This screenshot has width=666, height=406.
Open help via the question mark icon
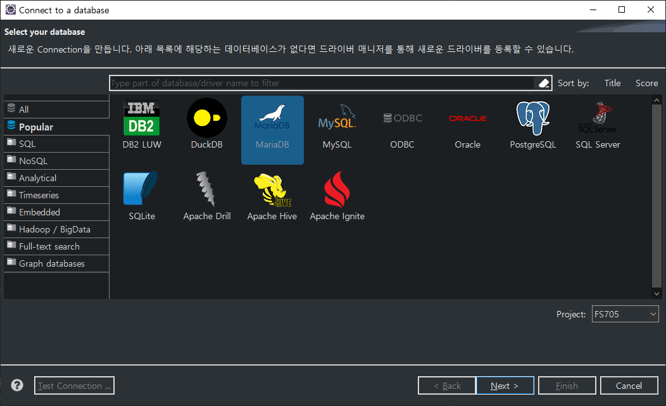[x=17, y=385]
